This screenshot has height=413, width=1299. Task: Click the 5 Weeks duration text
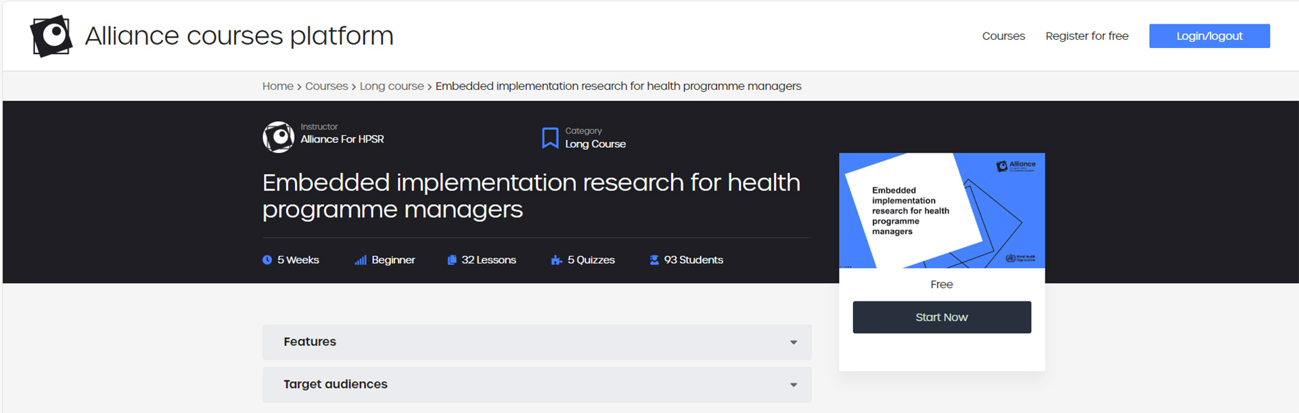(298, 260)
